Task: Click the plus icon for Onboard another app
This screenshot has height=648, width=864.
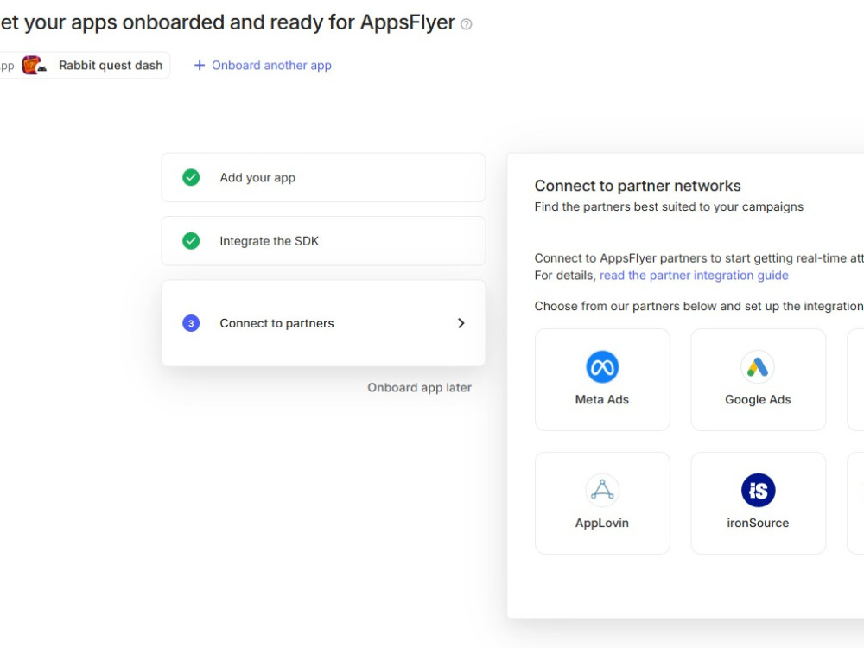Action: 200,66
